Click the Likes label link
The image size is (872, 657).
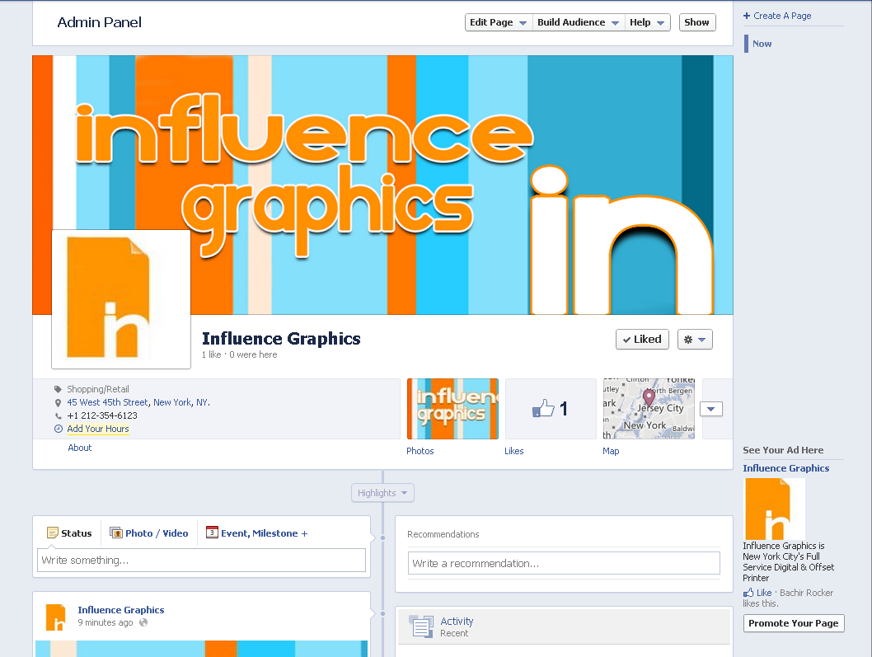point(513,451)
